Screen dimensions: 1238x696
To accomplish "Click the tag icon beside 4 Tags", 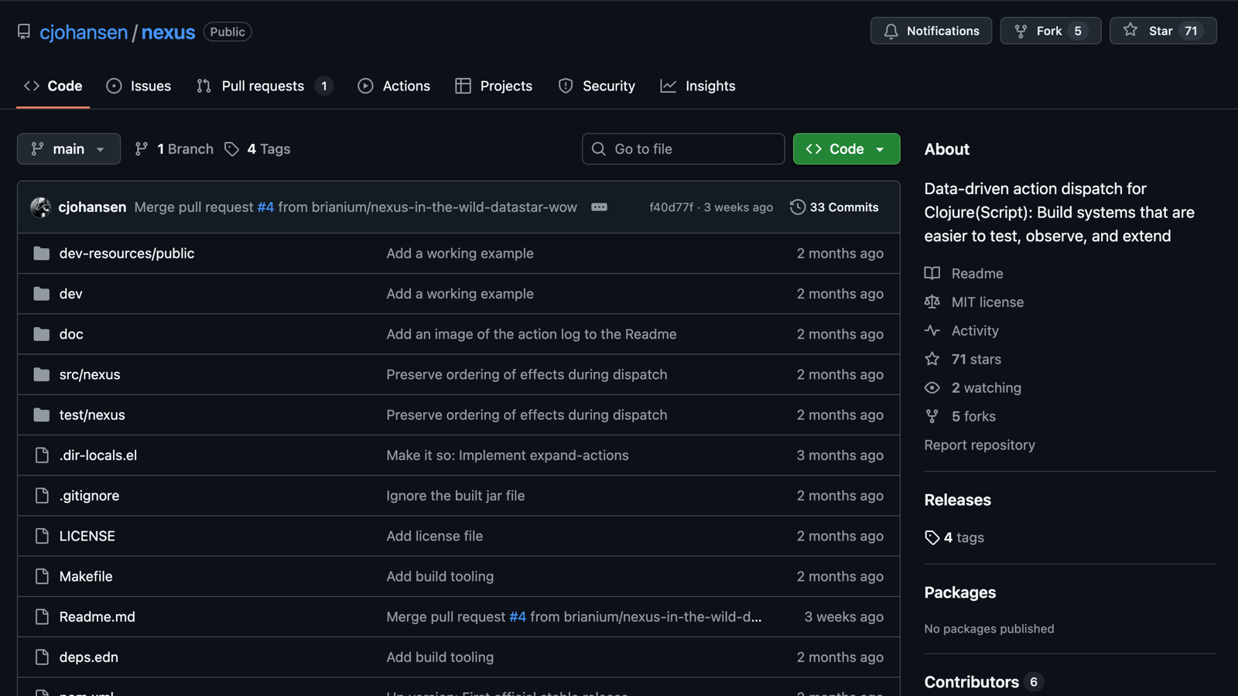I will (x=231, y=149).
